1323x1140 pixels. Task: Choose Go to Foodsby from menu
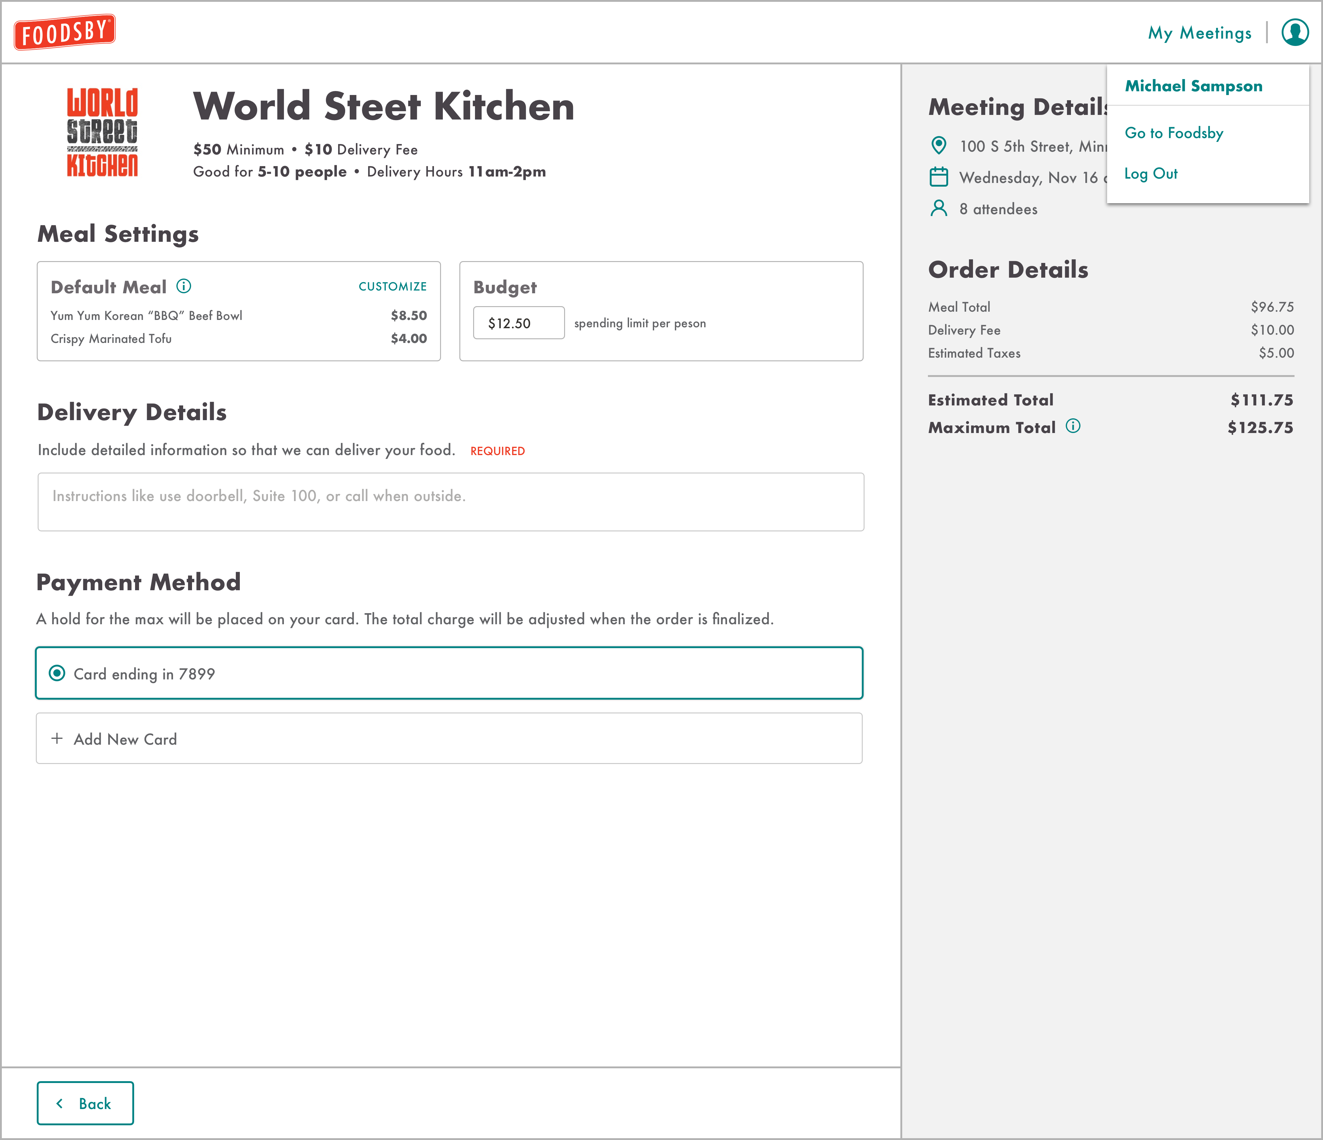(1174, 133)
